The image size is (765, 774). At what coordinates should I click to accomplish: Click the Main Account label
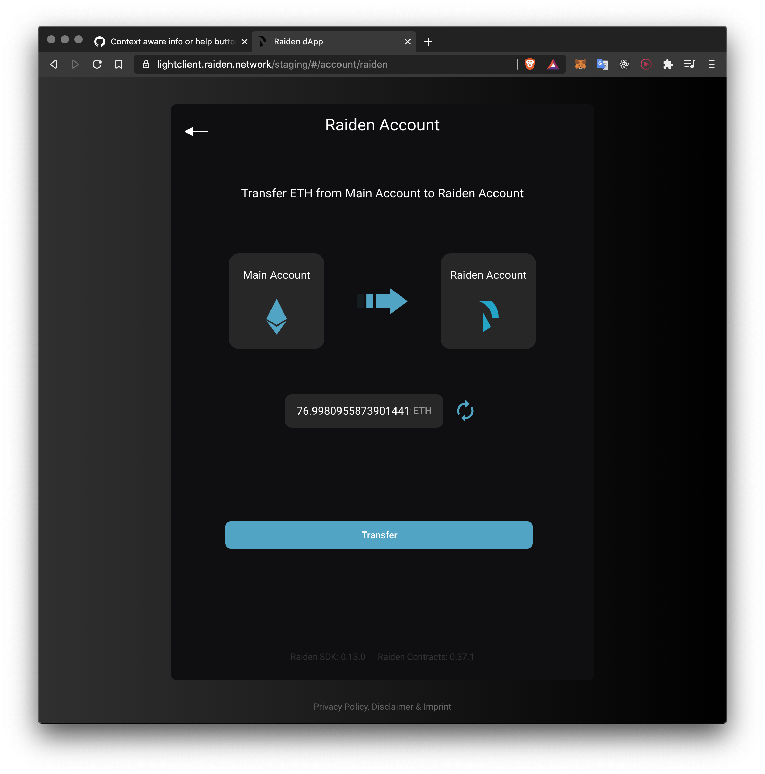[x=276, y=275]
